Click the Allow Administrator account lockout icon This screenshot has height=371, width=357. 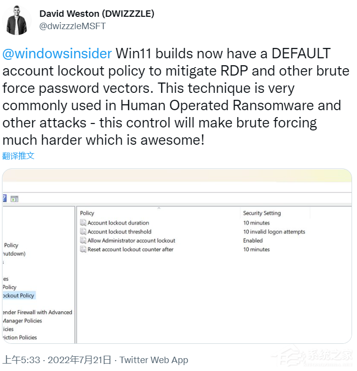tap(83, 241)
